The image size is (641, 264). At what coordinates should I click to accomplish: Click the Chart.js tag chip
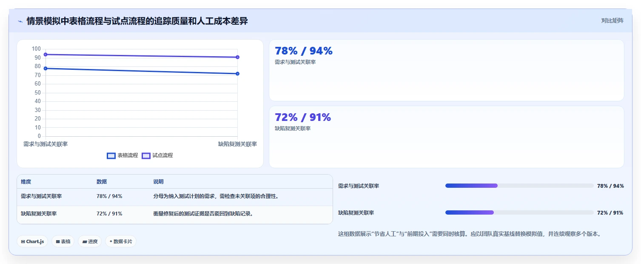tap(32, 241)
